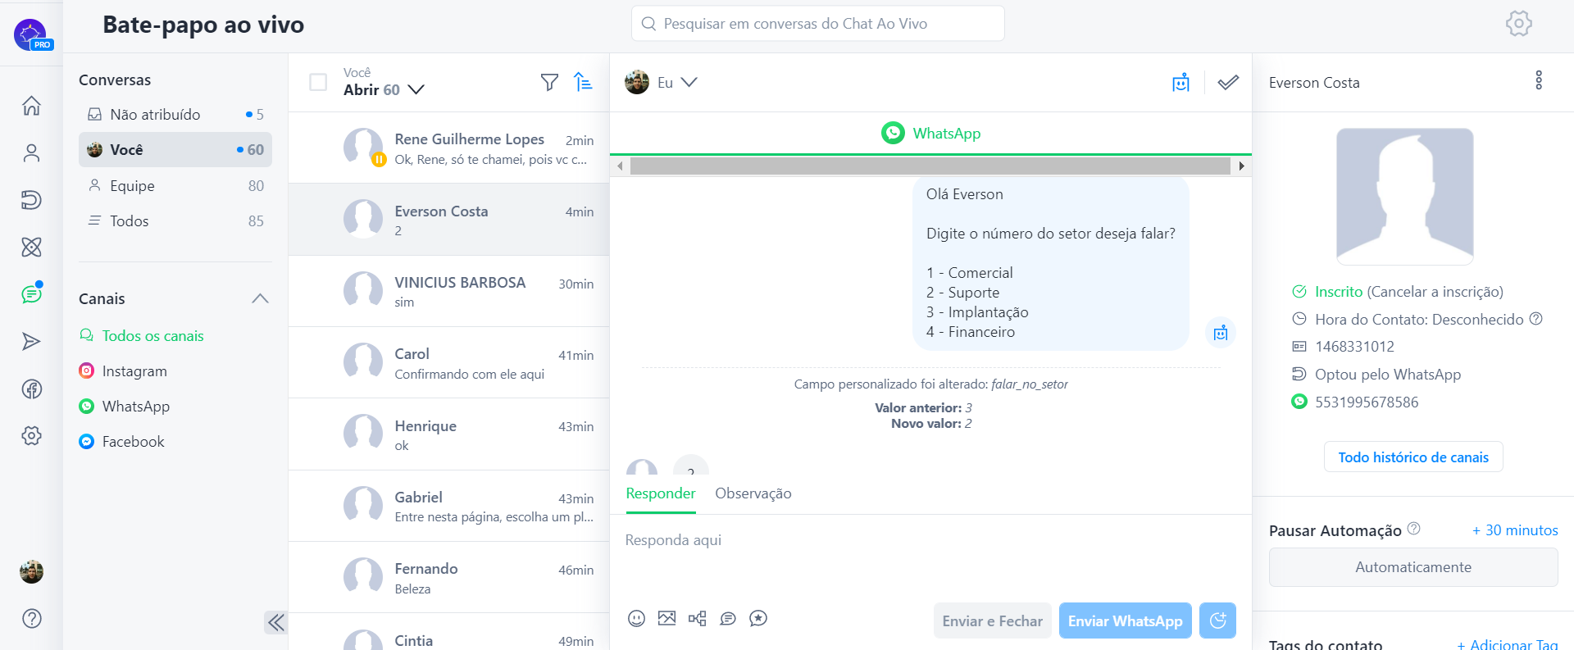The image size is (1574, 650).
Task: Click the attach image icon
Action: (x=666, y=619)
